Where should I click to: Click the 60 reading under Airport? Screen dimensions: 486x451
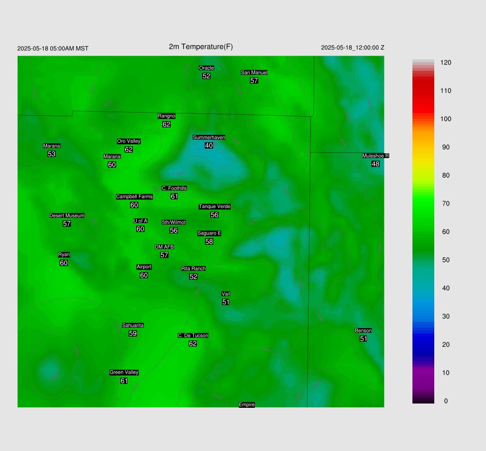coord(144,275)
